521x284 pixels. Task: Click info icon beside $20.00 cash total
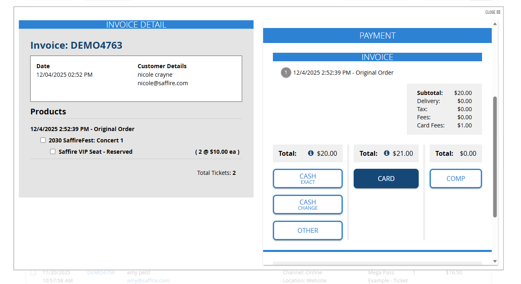click(x=311, y=153)
